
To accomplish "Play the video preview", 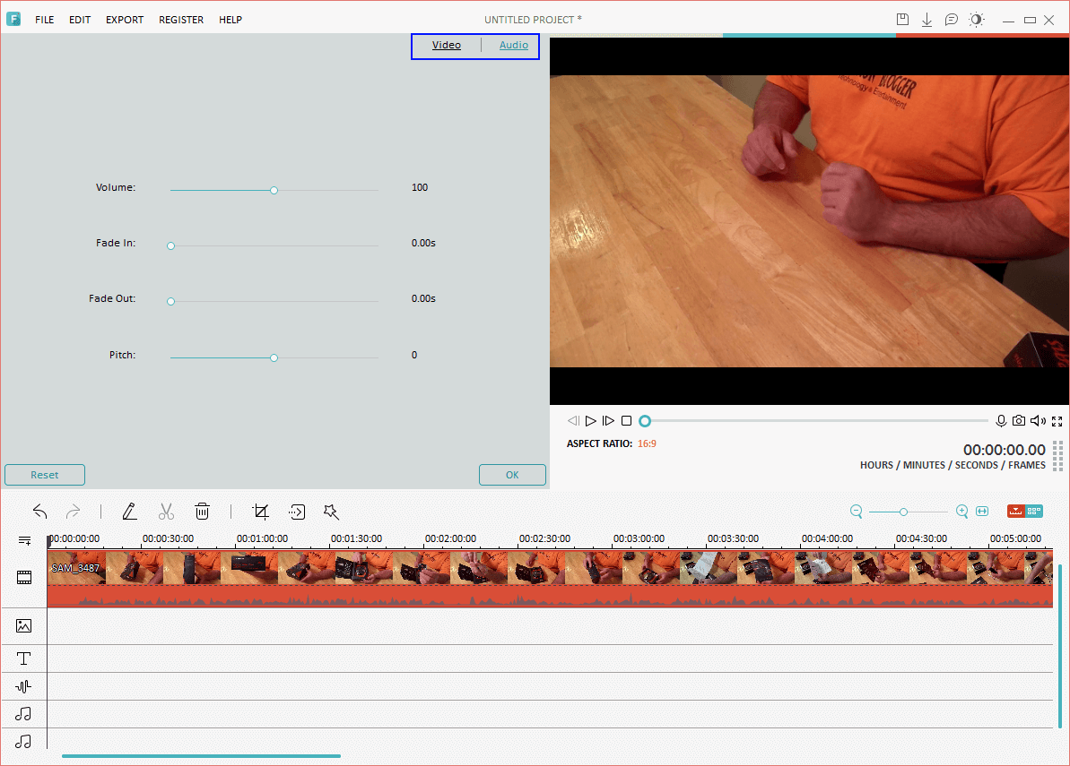I will 591,421.
